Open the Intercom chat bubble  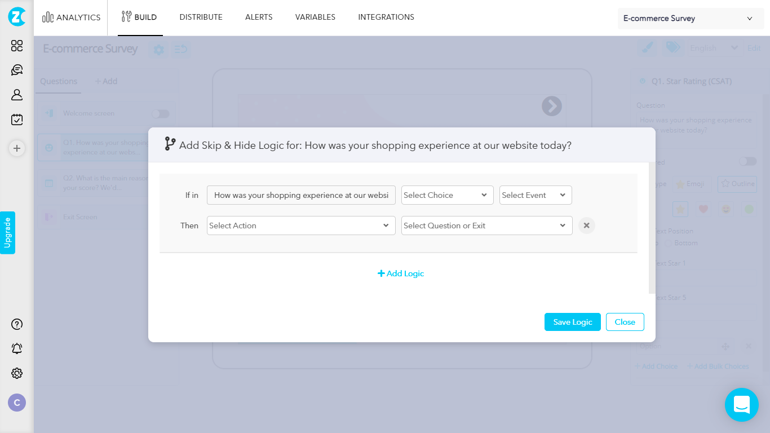coord(742,405)
